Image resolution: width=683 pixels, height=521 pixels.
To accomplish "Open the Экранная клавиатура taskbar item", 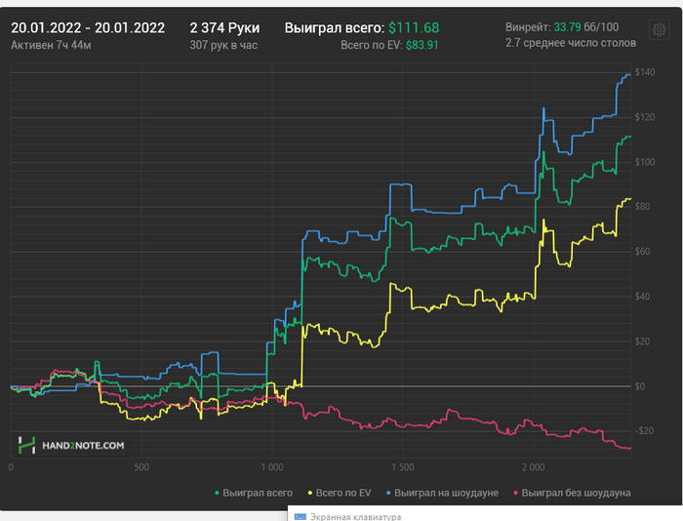I will coord(348,517).
